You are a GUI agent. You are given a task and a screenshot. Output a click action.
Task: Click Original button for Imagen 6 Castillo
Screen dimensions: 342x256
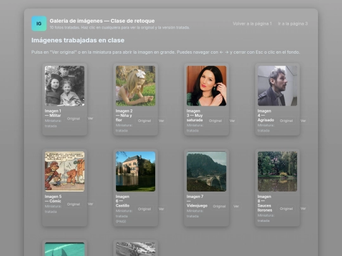pos(144,209)
